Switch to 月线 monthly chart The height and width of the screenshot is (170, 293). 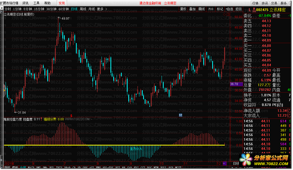[x=92, y=9]
